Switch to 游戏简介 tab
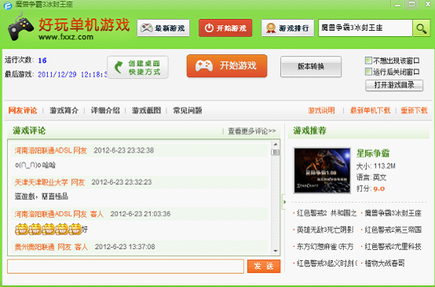The image size is (435, 287). [64, 110]
